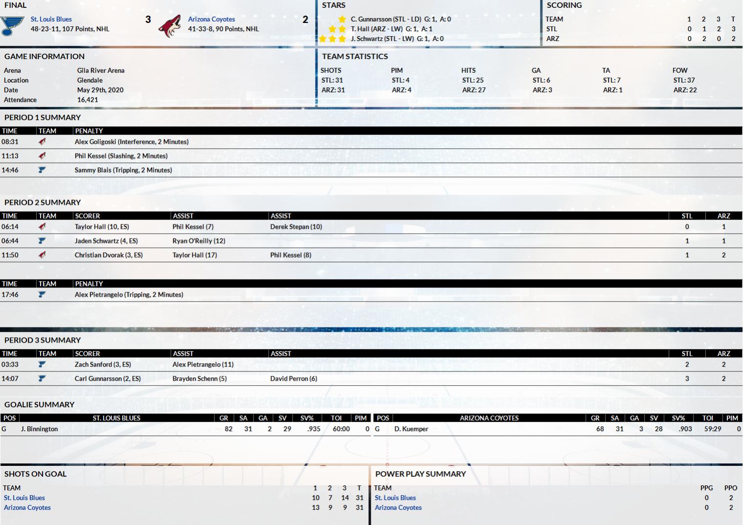Click Blues icon in Alex Pietrangelo penalty row
Viewport: 743px width, 525px height.
[42, 295]
